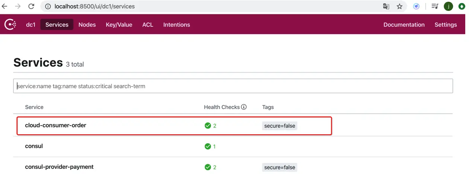Open the media playlist control icon

[435, 6]
